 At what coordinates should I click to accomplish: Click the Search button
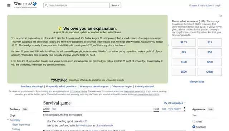[115, 5]
